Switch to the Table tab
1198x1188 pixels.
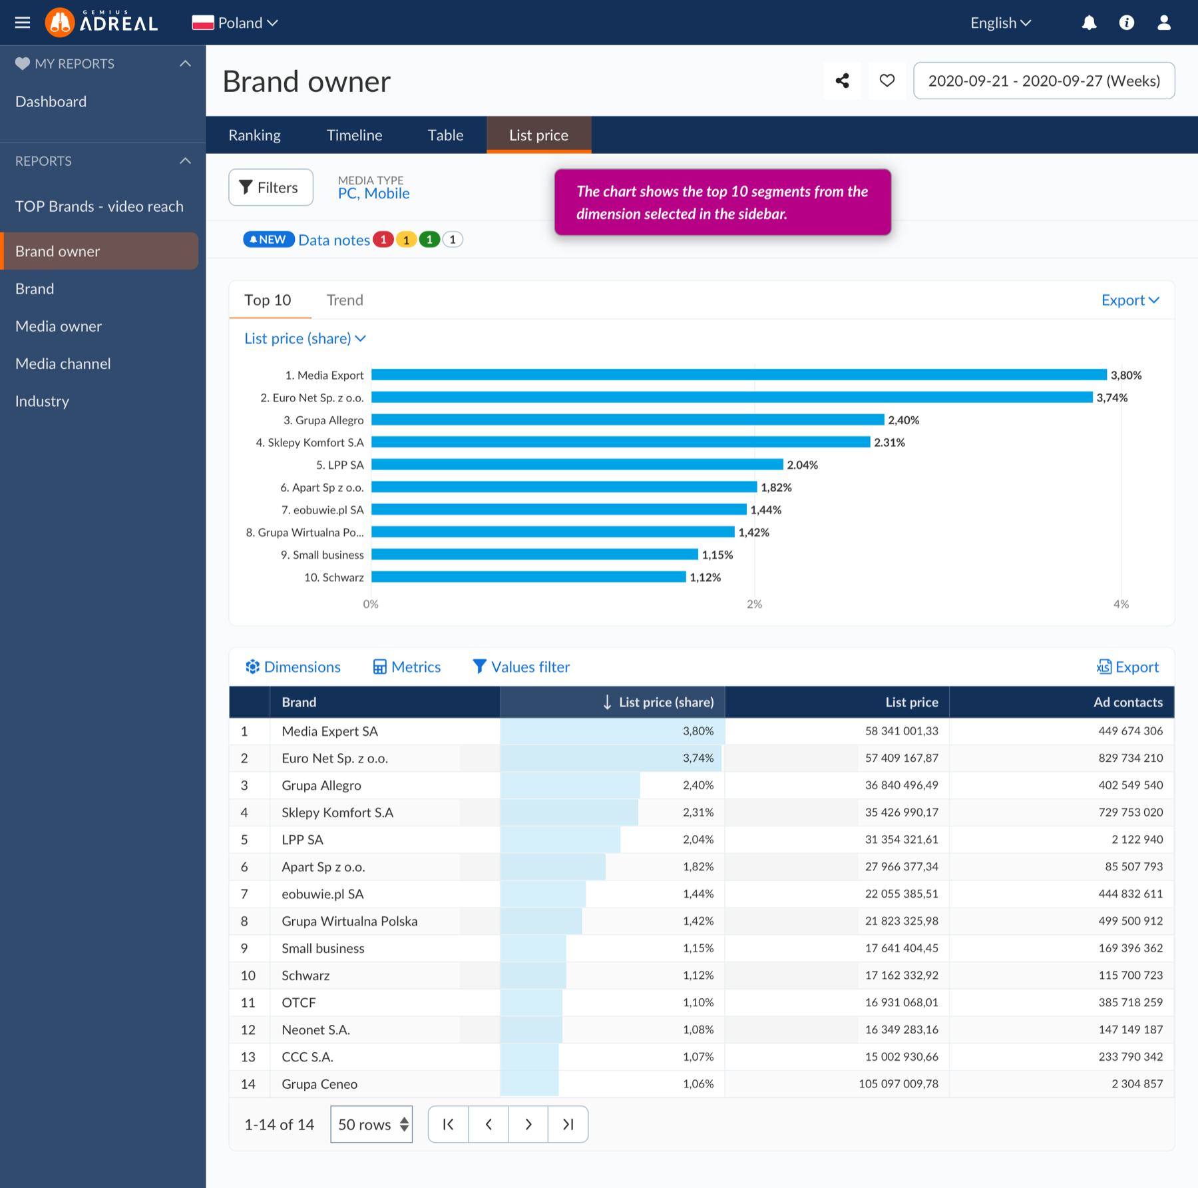tap(445, 135)
